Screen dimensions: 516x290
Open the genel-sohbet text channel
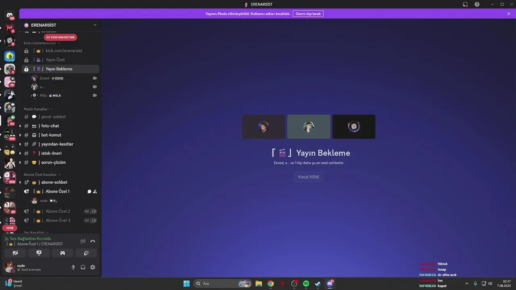click(60, 117)
